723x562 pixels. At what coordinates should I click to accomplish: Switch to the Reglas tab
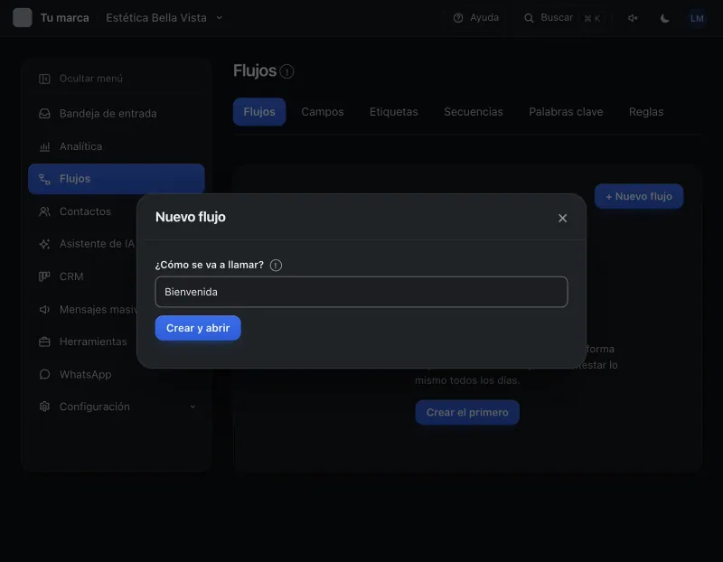(646, 112)
